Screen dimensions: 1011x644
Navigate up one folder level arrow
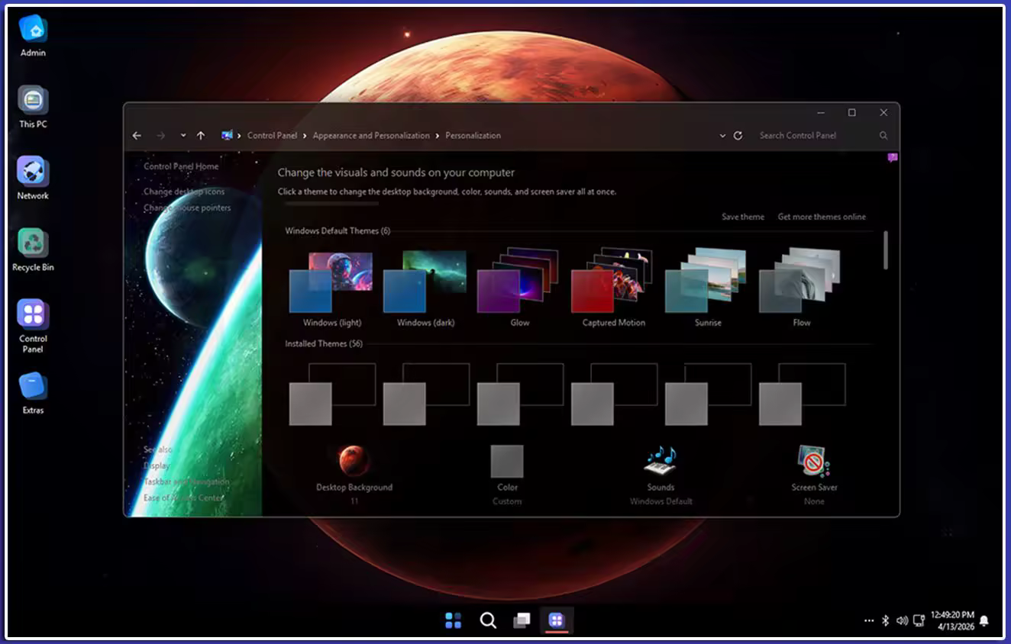coord(201,136)
